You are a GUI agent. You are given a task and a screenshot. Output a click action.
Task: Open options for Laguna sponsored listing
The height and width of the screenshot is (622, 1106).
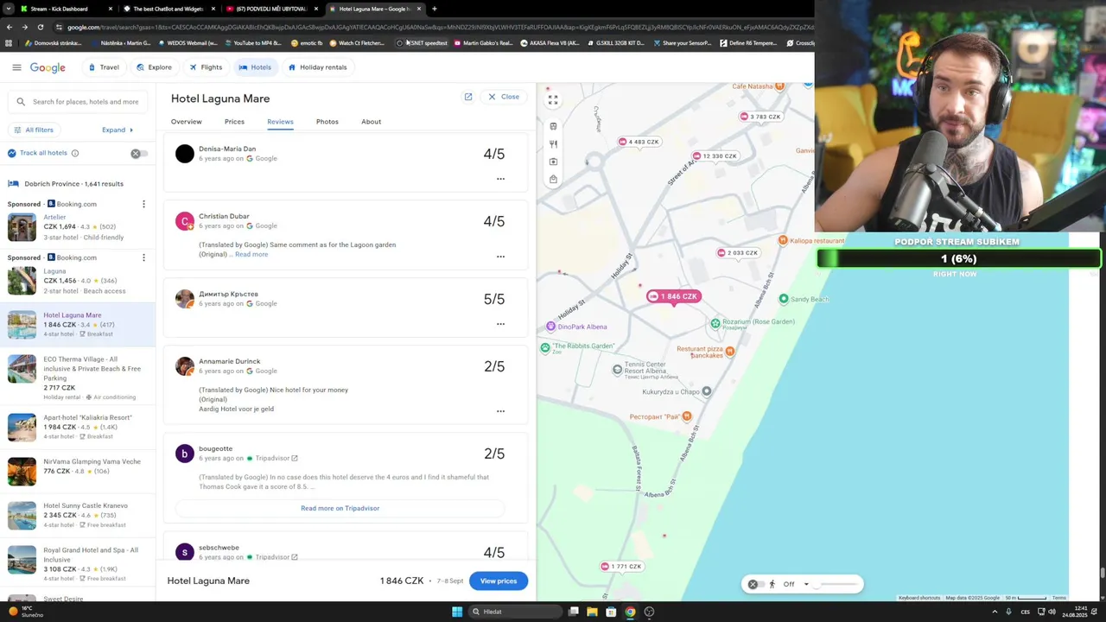click(x=143, y=257)
